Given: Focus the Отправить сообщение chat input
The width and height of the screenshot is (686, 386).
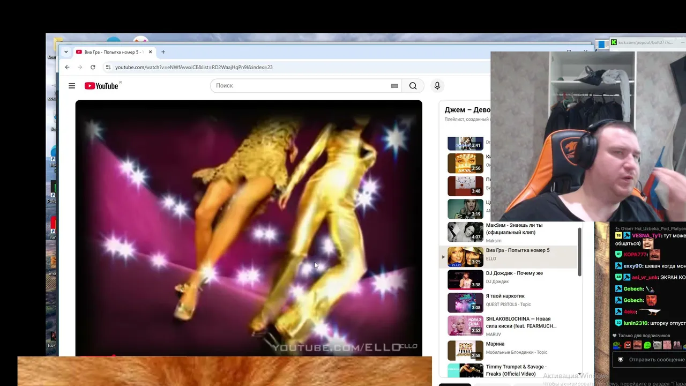Looking at the screenshot, I should point(656,360).
